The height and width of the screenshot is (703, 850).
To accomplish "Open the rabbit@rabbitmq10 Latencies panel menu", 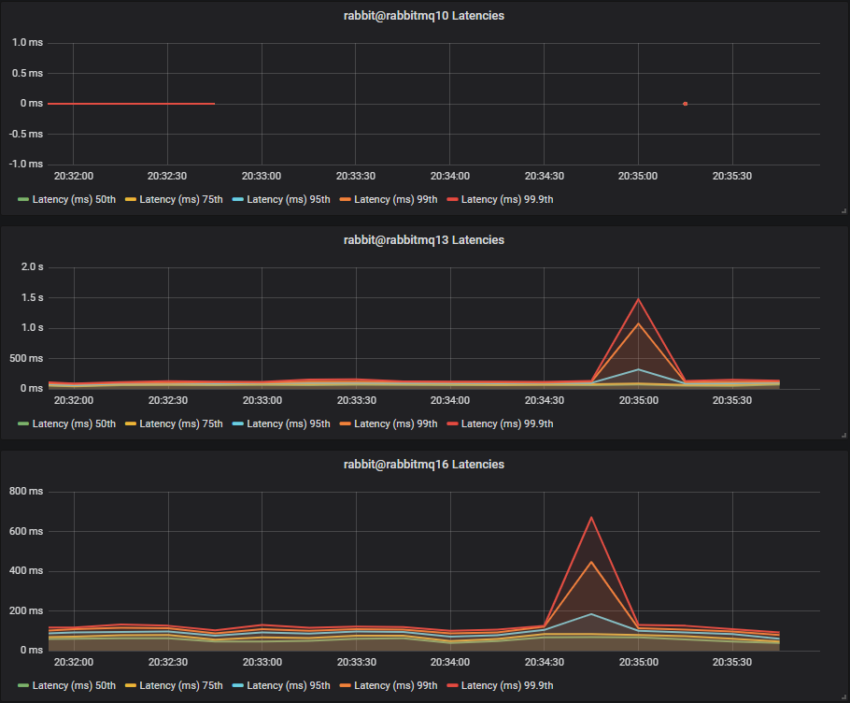I will pos(424,15).
